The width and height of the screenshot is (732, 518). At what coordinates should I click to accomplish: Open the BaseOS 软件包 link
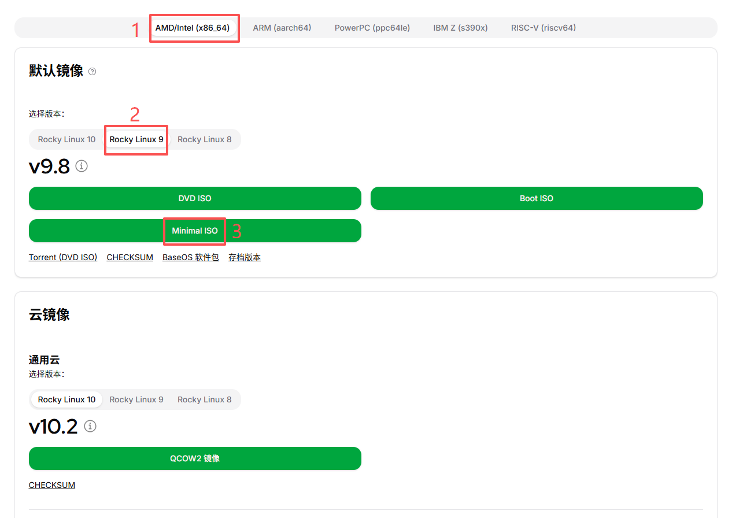pos(191,257)
